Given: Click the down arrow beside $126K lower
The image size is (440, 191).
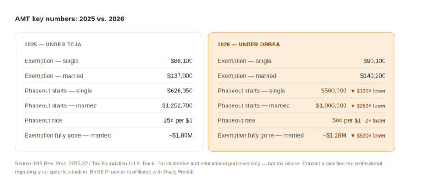Looking at the screenshot, I should (x=353, y=91).
